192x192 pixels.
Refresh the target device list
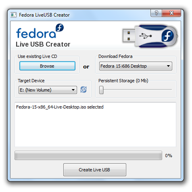point(83,90)
